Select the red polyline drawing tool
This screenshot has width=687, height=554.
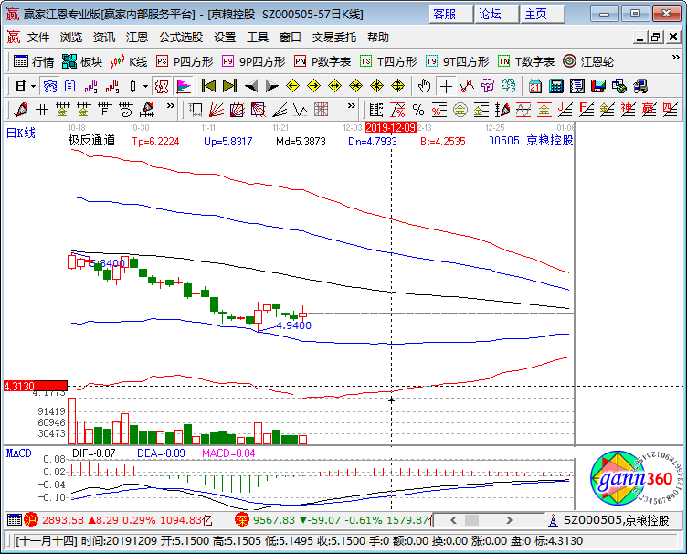(x=467, y=86)
